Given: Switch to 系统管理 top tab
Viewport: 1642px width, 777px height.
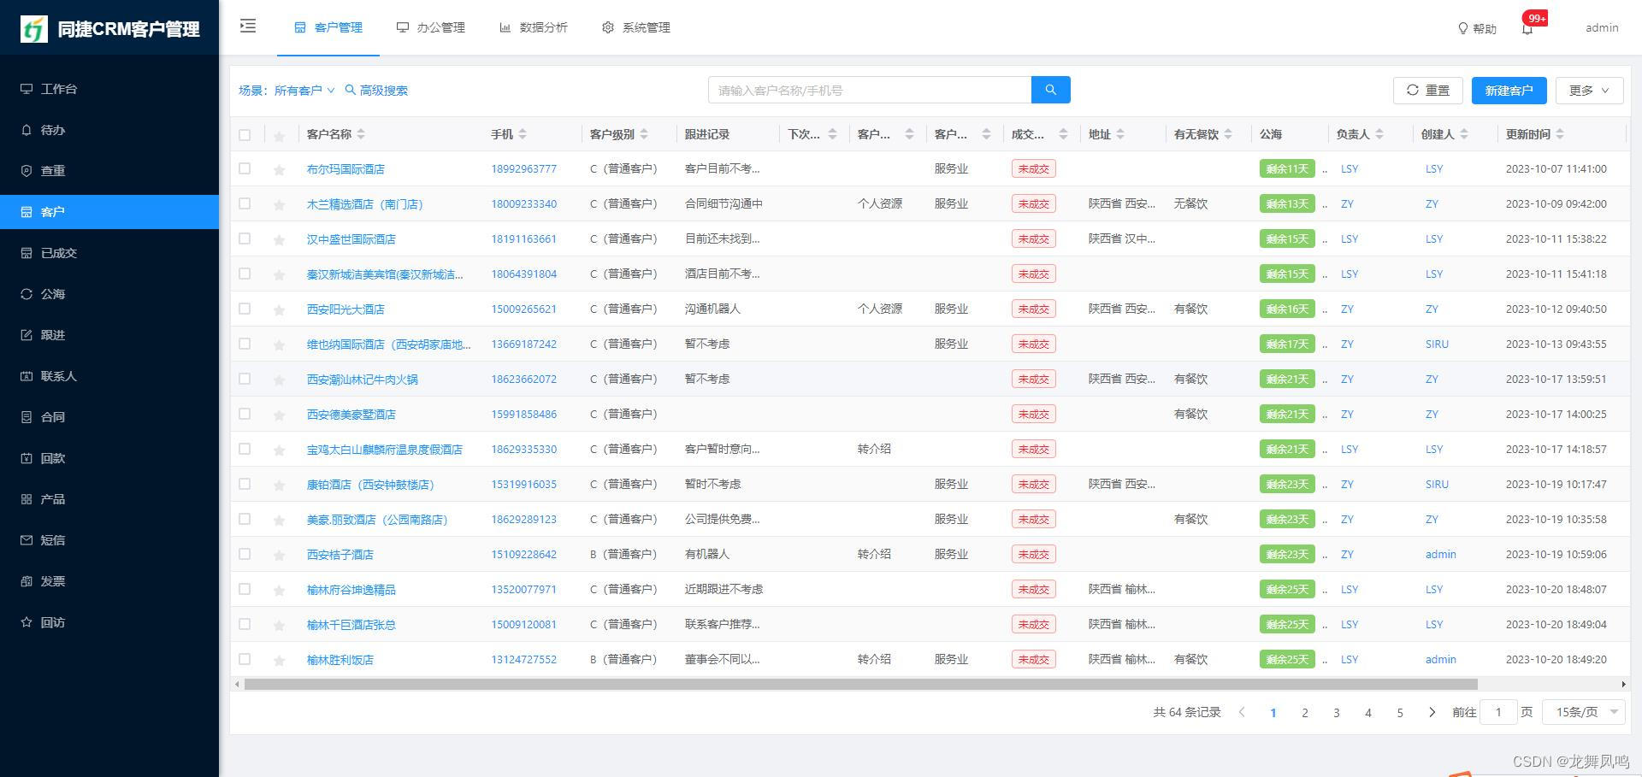Looking at the screenshot, I should [x=636, y=27].
